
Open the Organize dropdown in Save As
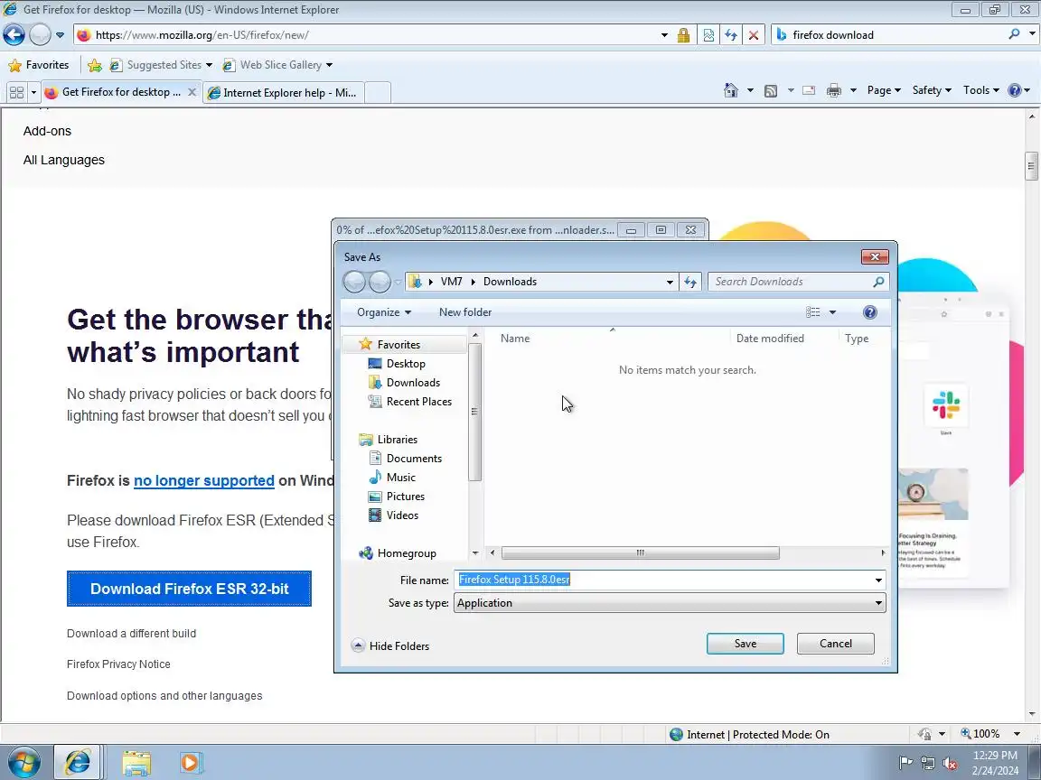pos(384,312)
